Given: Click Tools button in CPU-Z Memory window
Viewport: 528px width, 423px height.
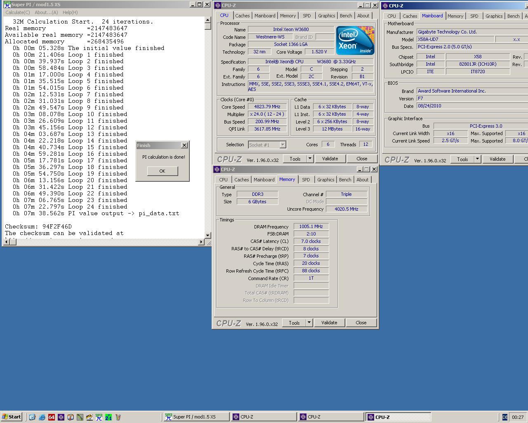Looking at the screenshot, I should pos(294,323).
